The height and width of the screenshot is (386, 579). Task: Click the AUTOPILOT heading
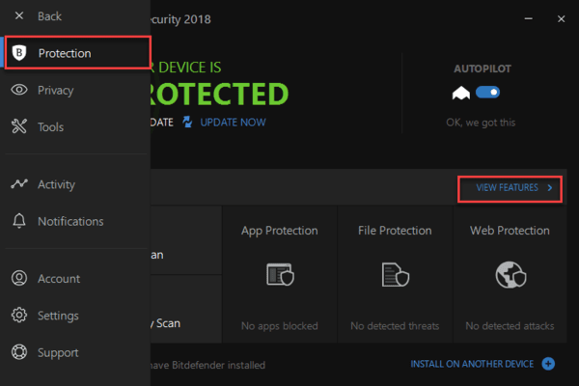482,69
